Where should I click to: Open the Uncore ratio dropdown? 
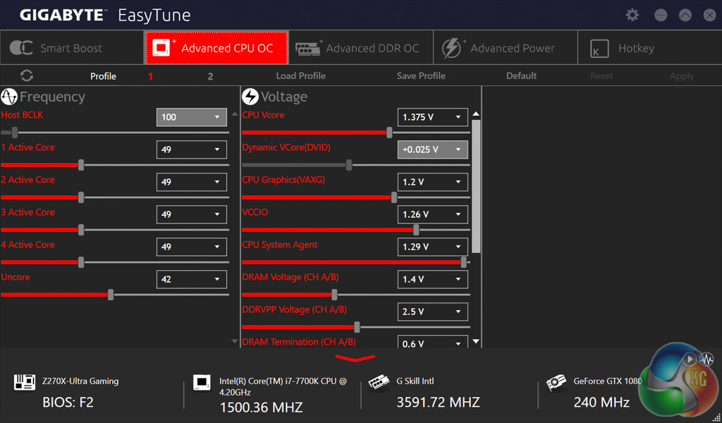[x=192, y=279]
